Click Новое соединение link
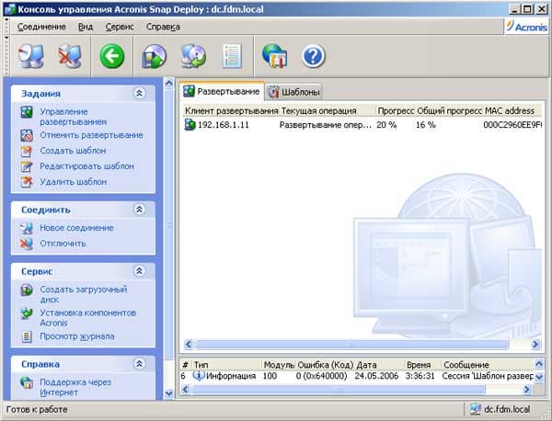The height and width of the screenshot is (421, 552). coord(76,228)
